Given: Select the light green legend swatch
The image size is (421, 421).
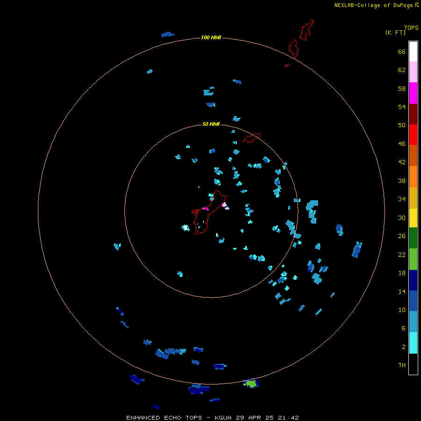Looking at the screenshot, I should pyautogui.click(x=413, y=259).
